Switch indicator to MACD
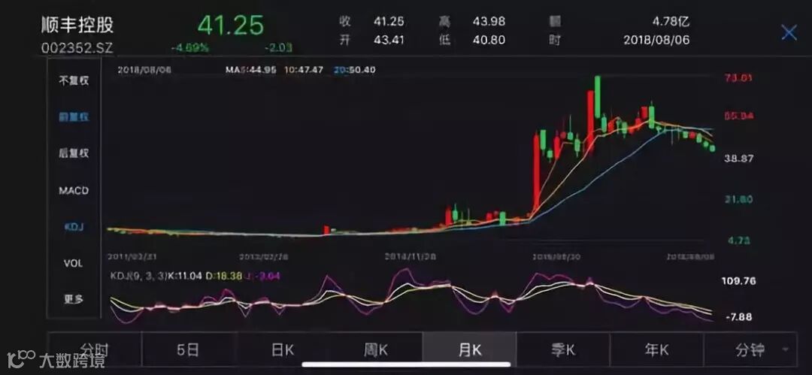This screenshot has height=375, width=812. click(74, 191)
